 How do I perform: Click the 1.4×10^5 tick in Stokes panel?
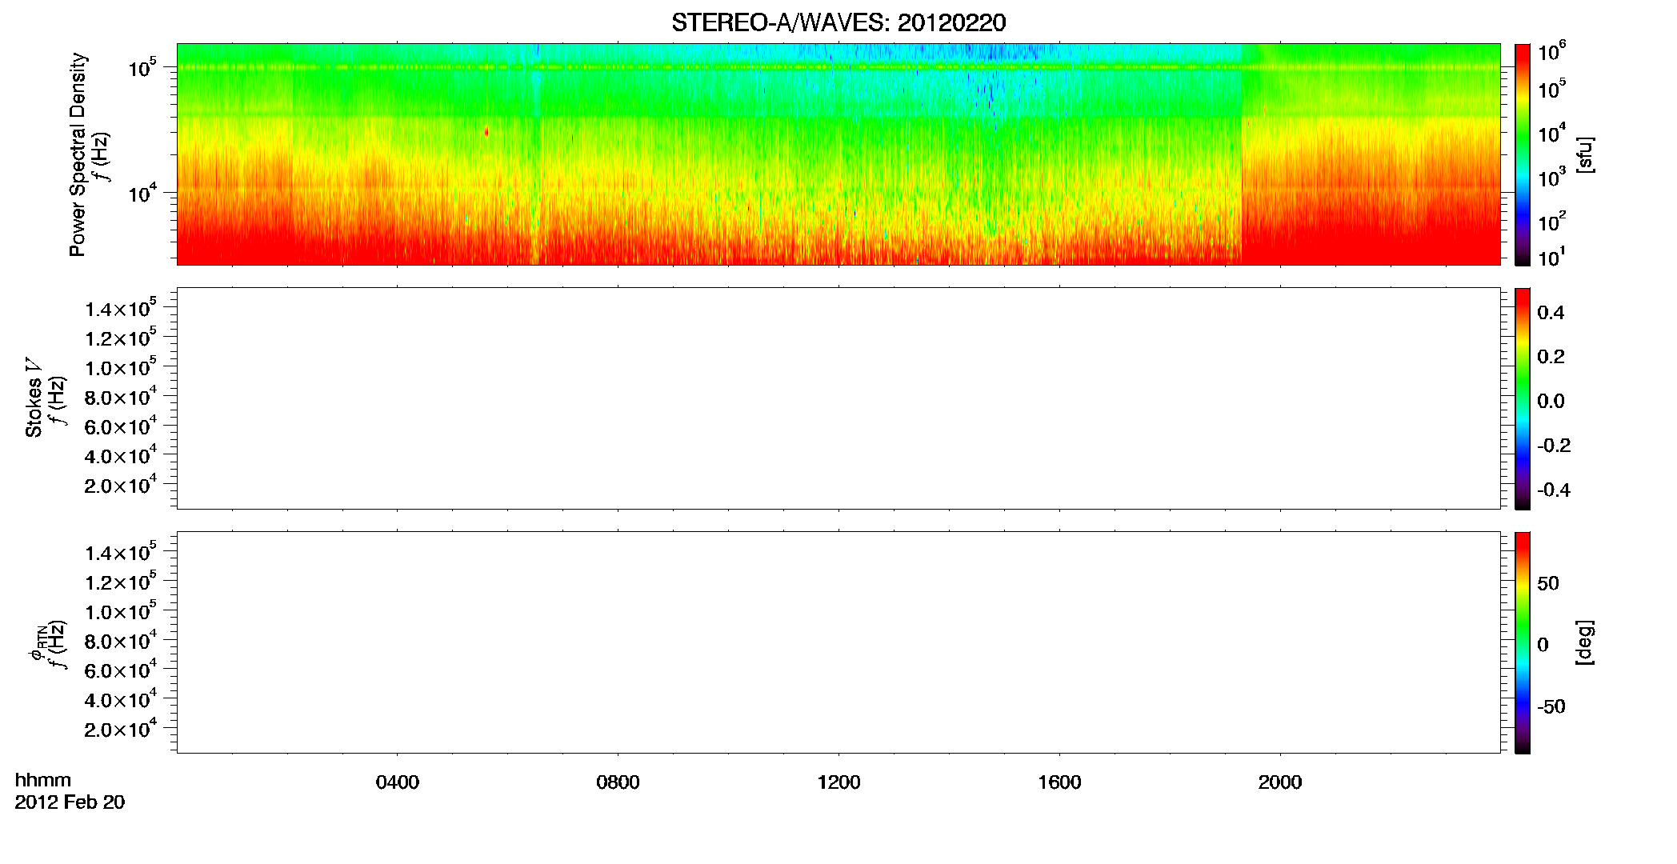click(121, 308)
